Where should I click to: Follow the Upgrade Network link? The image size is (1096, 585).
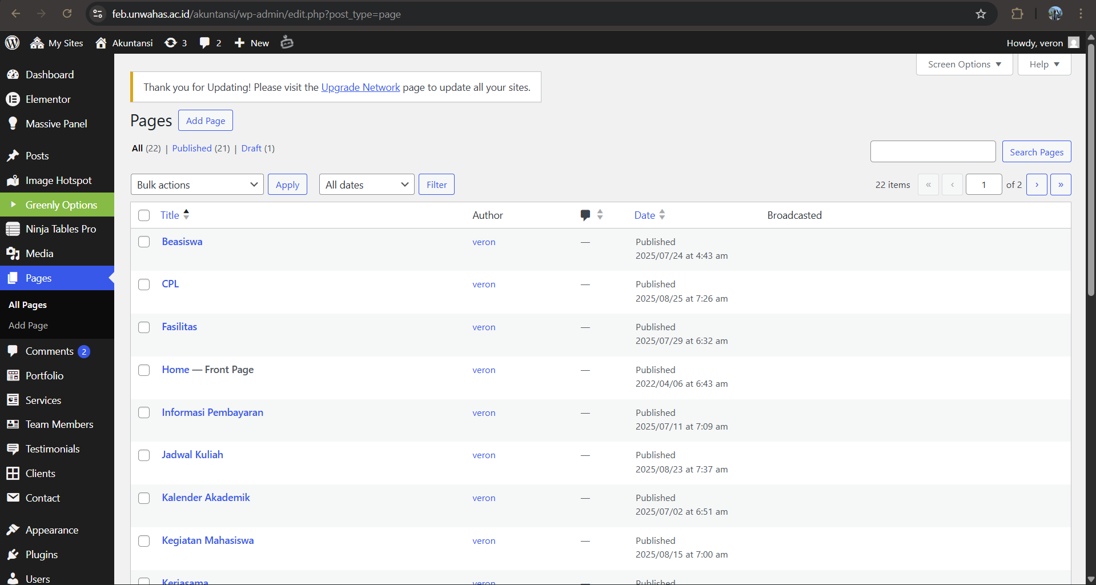[360, 87]
